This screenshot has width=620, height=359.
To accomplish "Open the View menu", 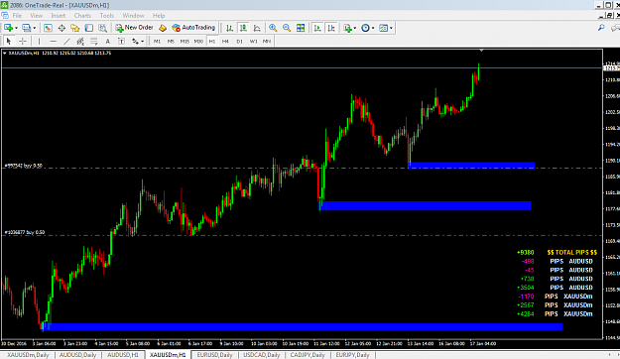I will (x=36, y=16).
